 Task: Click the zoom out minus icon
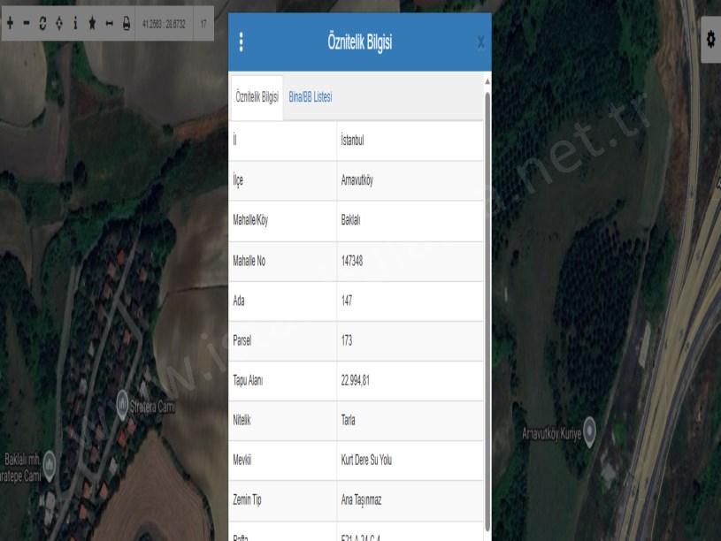(27, 22)
